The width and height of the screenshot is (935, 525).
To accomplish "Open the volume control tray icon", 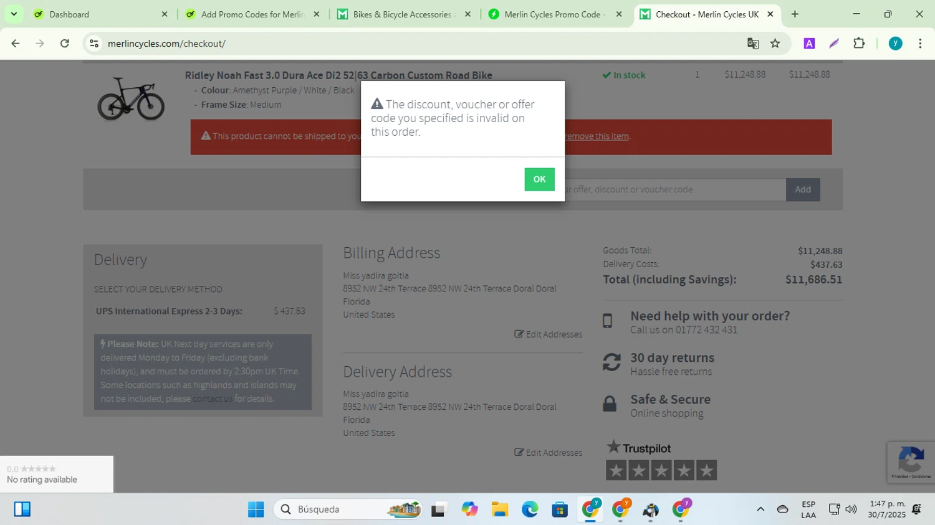I will click(x=851, y=509).
